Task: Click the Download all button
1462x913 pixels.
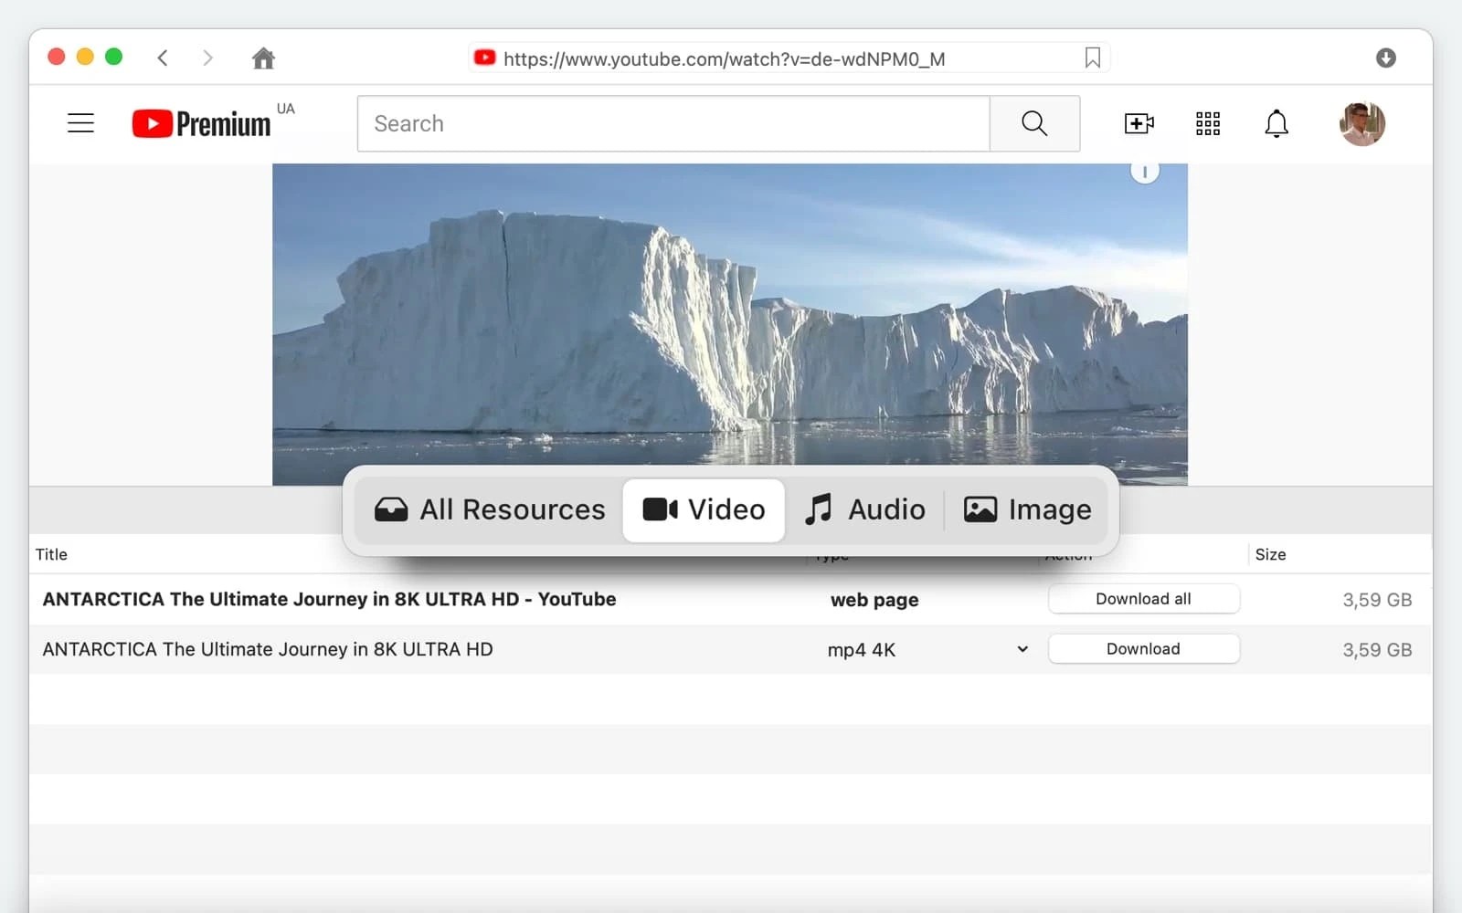Action: point(1143,599)
